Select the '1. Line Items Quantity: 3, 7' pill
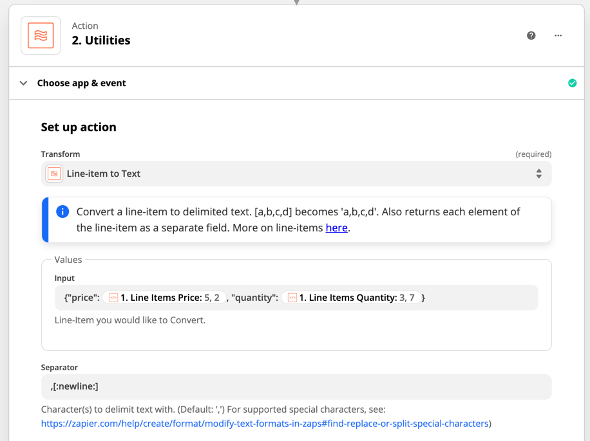The height and width of the screenshot is (441, 590). [351, 298]
